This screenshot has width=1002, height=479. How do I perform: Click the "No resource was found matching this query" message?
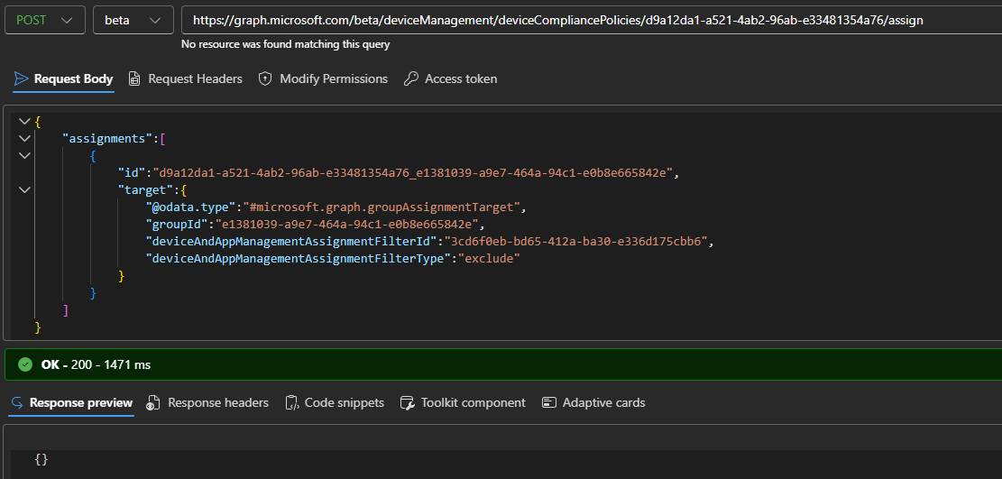[x=286, y=44]
